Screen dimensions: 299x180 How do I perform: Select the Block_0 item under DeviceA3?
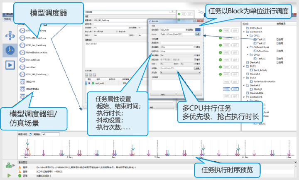pyautogui.click(x=257, y=89)
